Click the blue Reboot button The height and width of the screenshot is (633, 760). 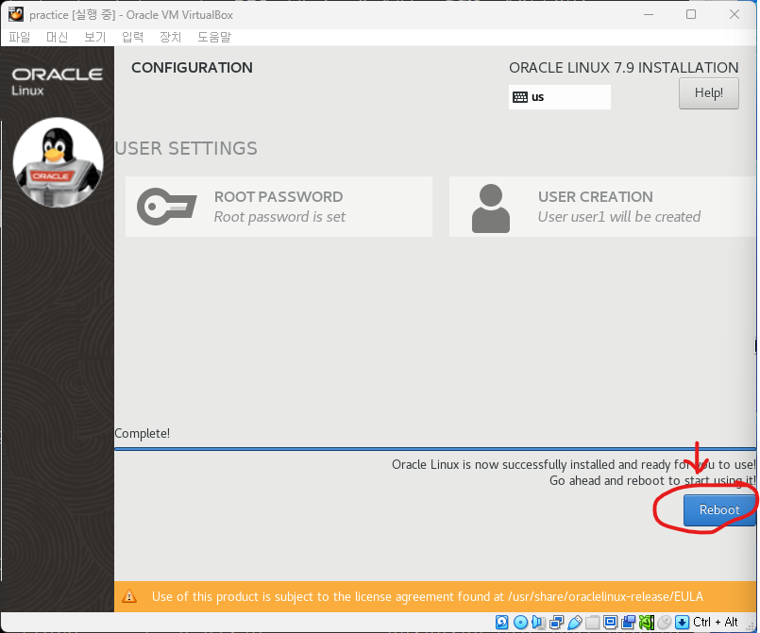point(719,510)
